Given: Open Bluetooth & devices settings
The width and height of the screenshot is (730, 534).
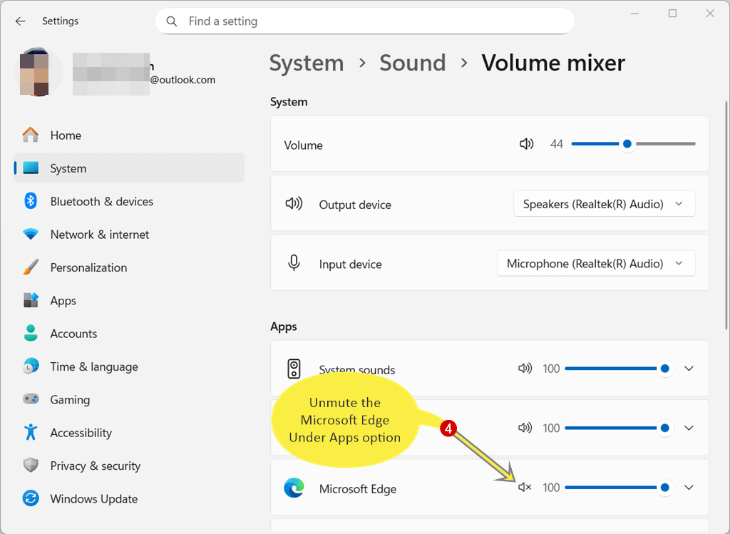Looking at the screenshot, I should 129,201.
